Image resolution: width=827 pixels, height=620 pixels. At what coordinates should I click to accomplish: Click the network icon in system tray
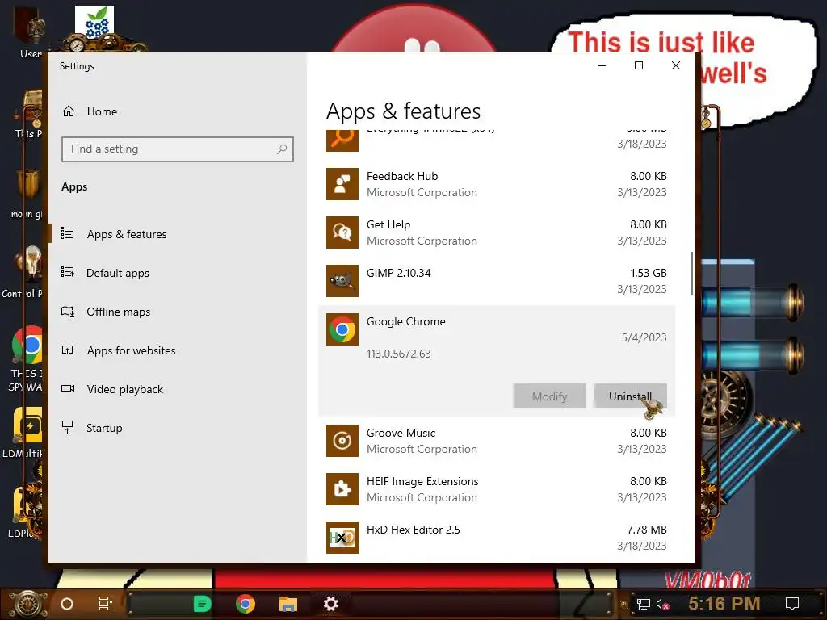click(x=644, y=604)
